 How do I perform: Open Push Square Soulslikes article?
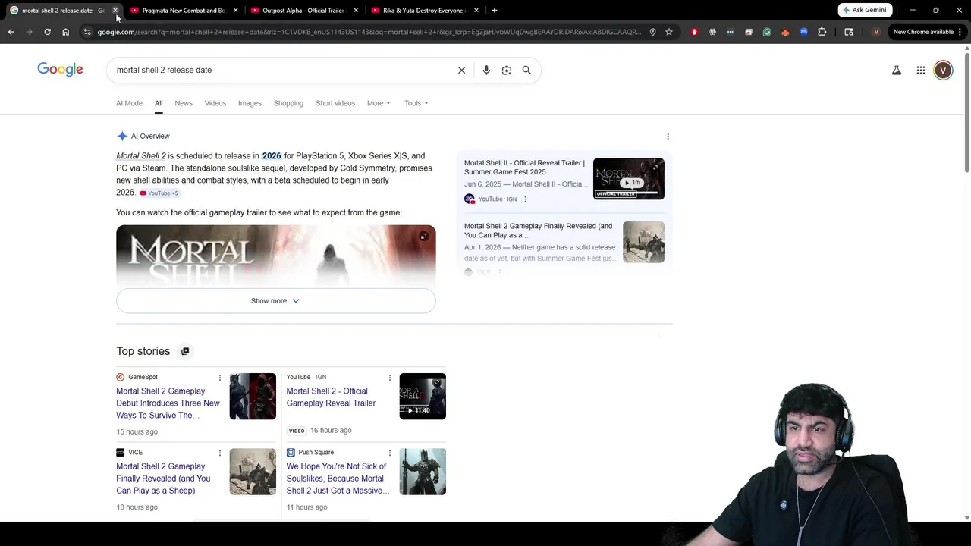[x=338, y=479]
